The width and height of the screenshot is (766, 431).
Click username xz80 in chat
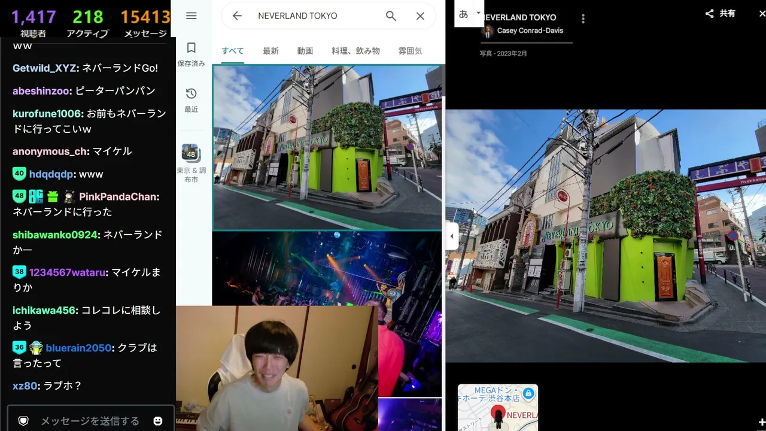25,386
